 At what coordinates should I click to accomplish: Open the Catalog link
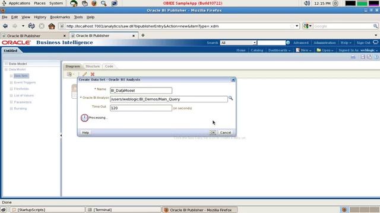point(257,50)
